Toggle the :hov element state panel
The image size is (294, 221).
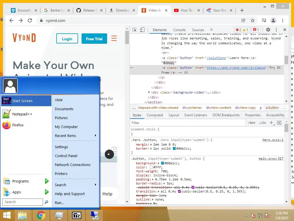click(x=252, y=123)
